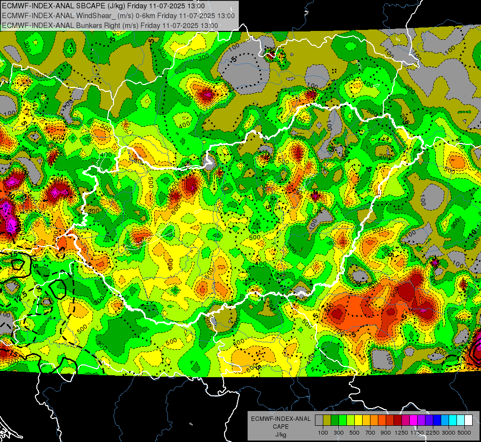Select the sky blue legend swatch
Viewport: 481px width, 442px height.
click(x=445, y=420)
